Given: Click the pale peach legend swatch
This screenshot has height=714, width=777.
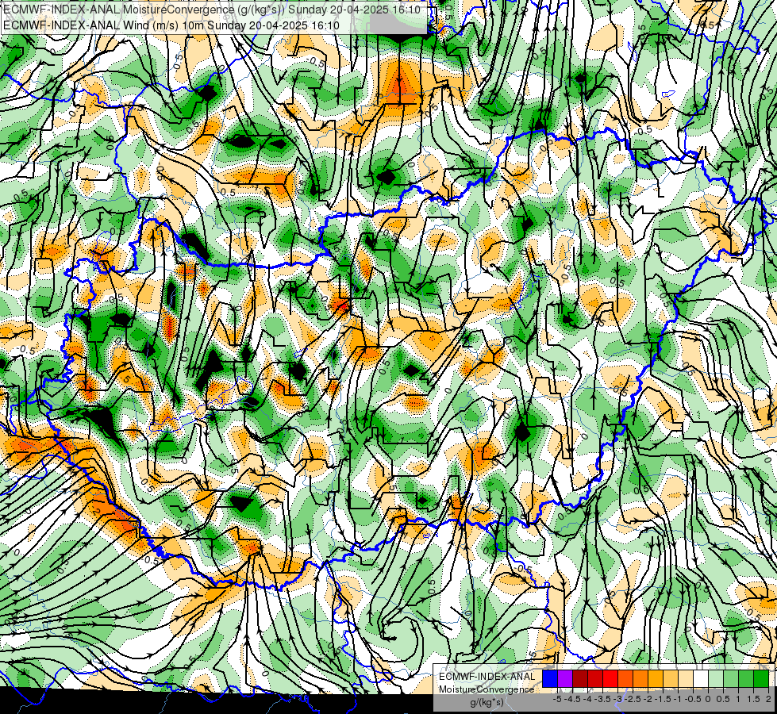Looking at the screenshot, I should click(x=686, y=679).
